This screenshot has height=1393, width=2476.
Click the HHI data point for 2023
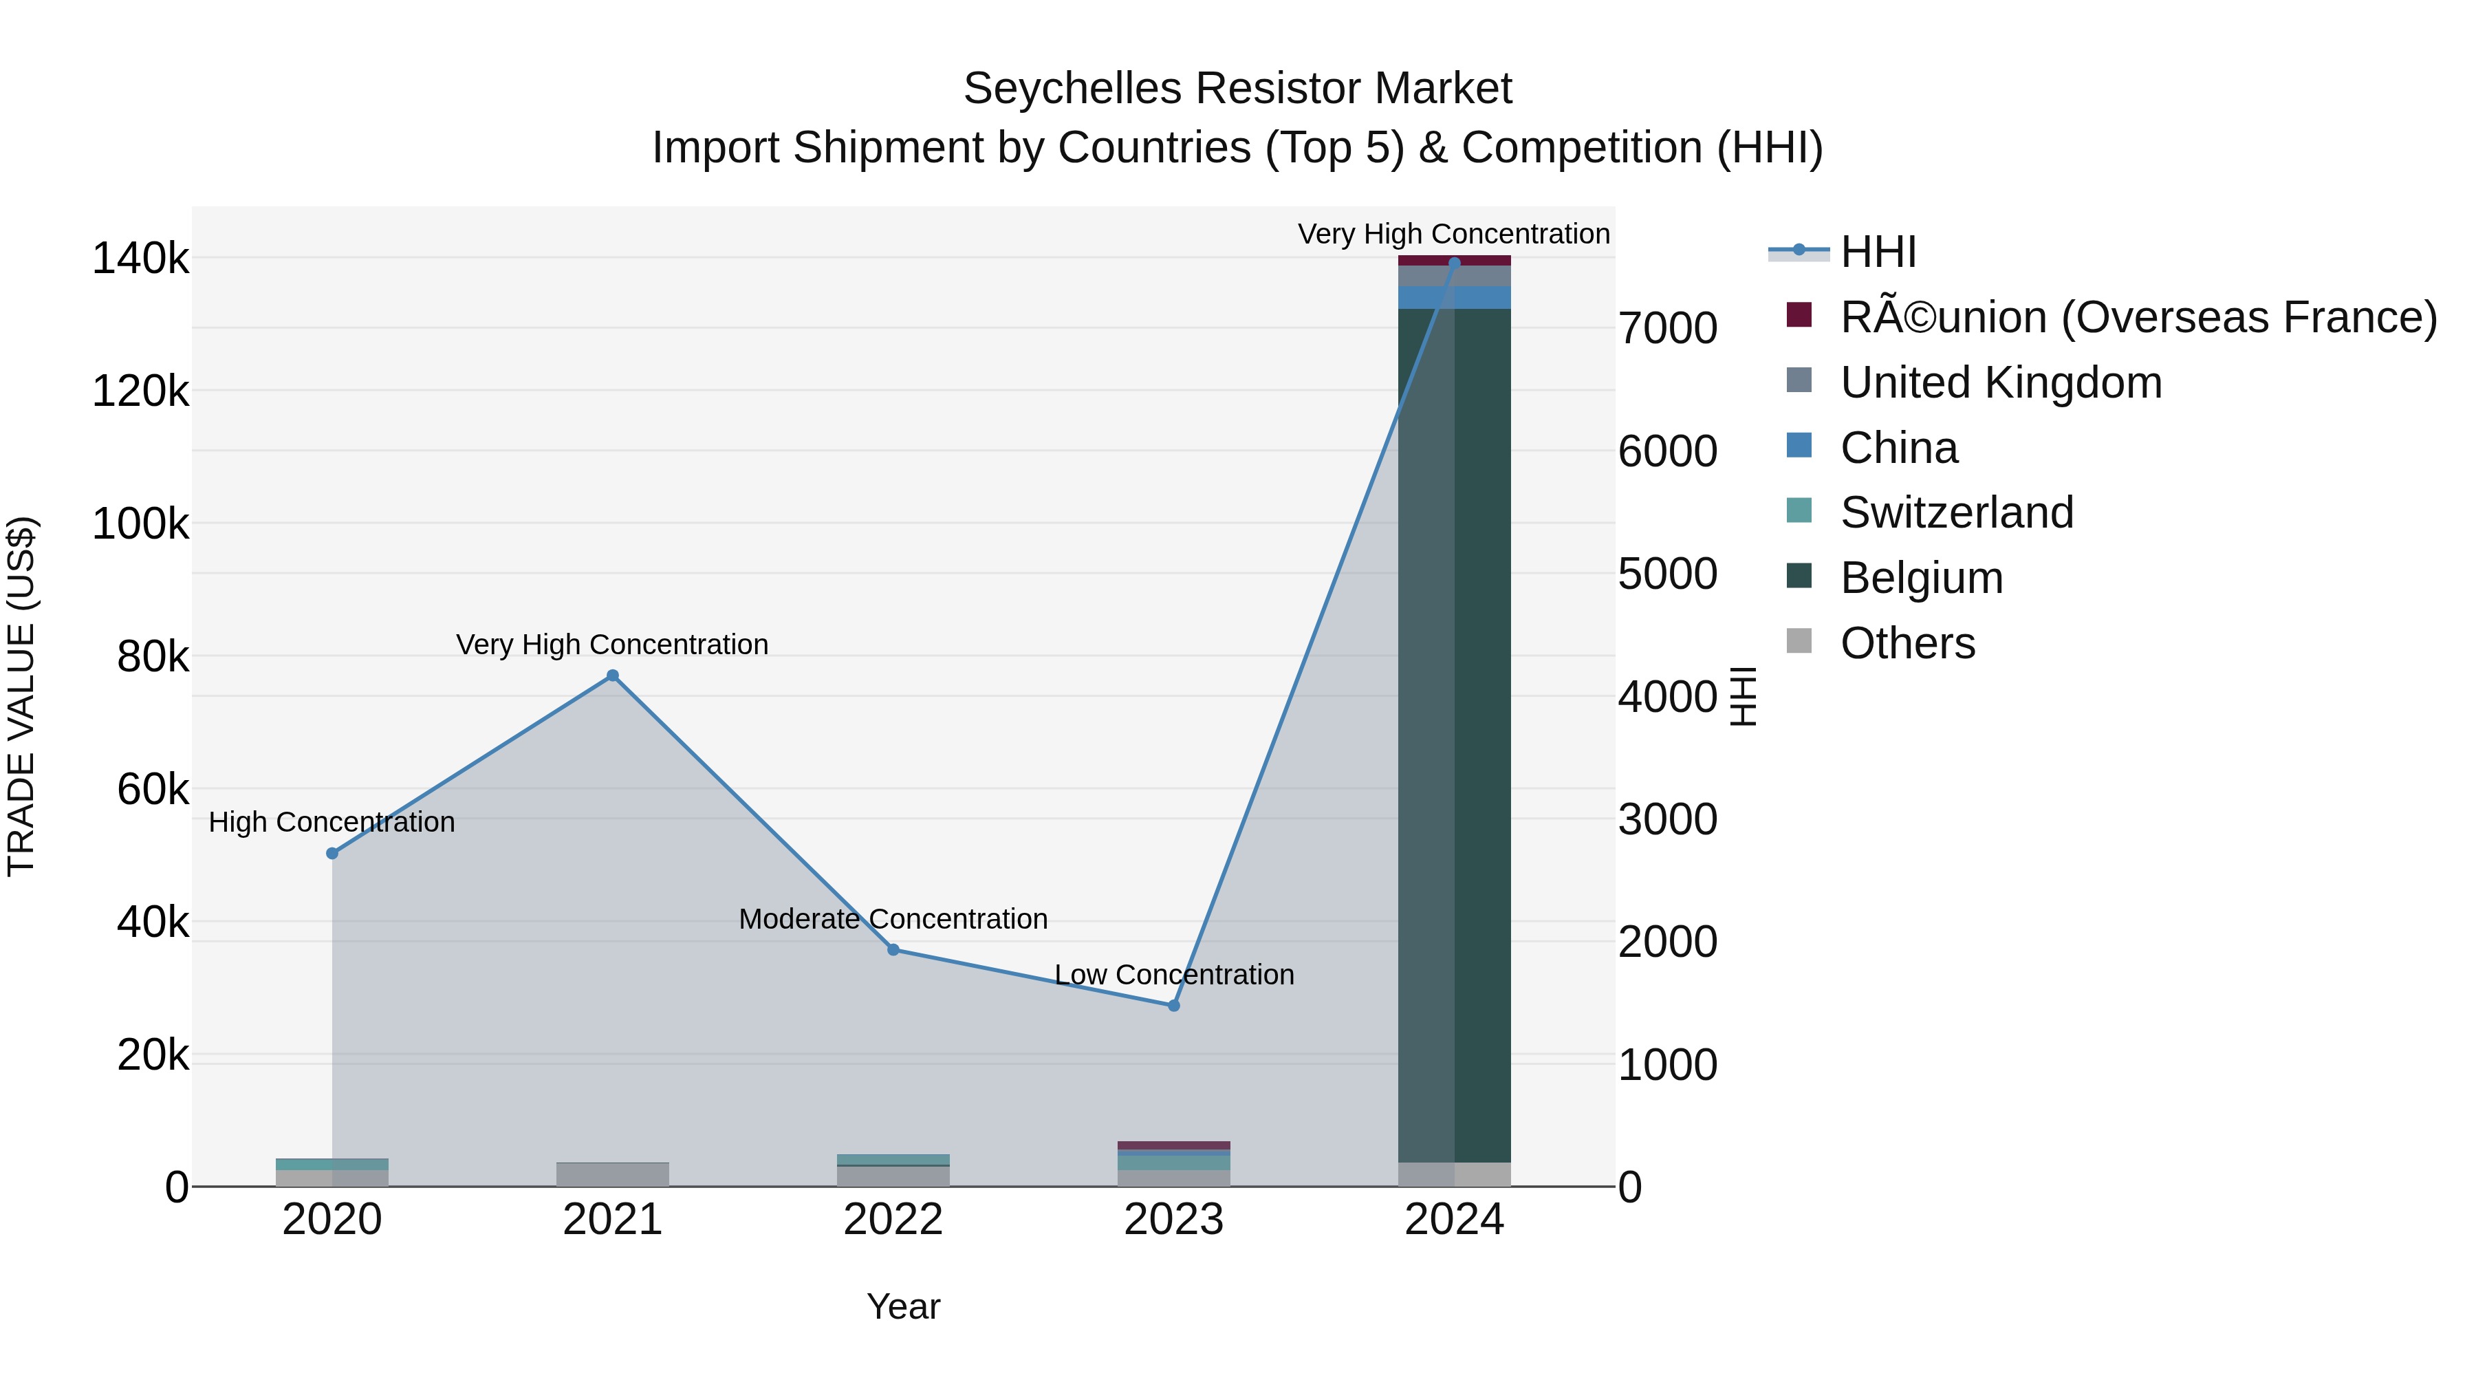[1173, 1006]
